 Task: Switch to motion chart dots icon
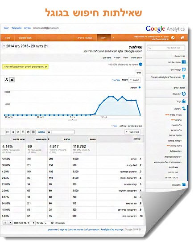pos(7,80)
